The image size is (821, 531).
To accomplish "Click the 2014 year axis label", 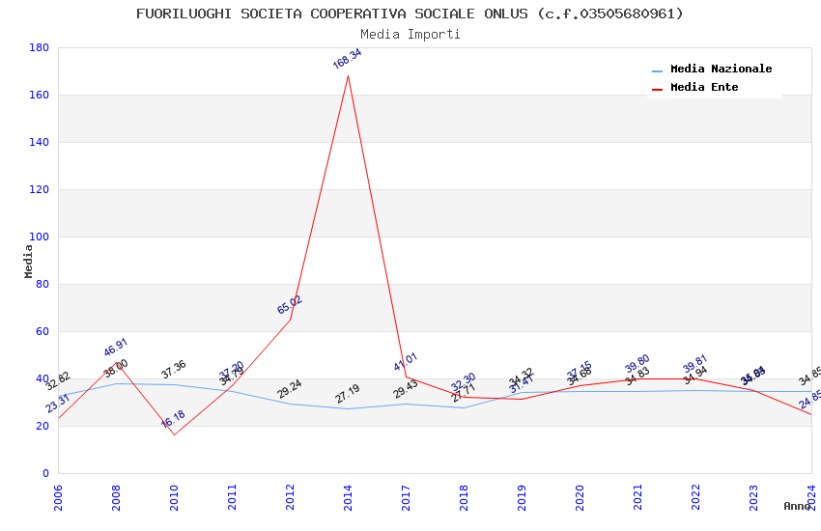I will 348,497.
